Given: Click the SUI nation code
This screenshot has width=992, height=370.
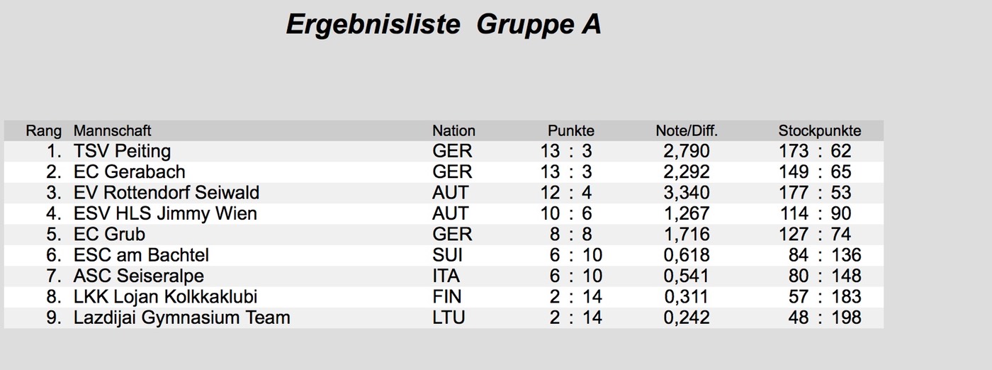Looking at the screenshot, I should tap(449, 255).
